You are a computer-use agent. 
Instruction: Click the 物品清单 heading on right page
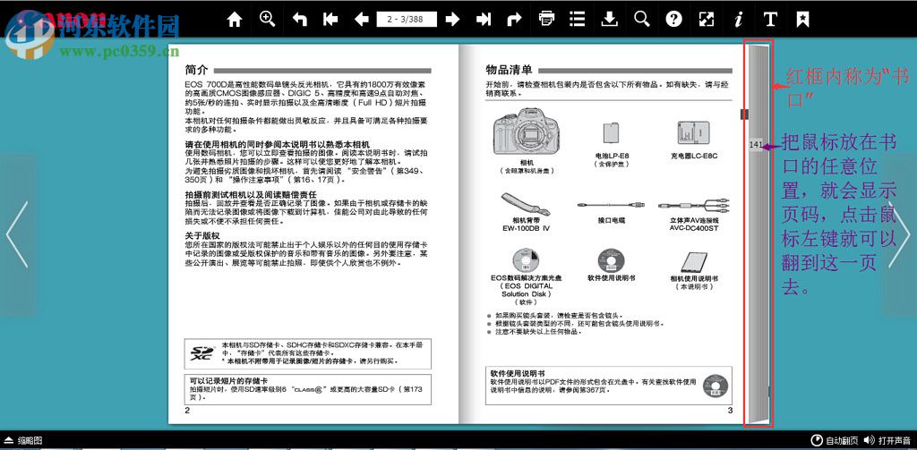point(509,70)
